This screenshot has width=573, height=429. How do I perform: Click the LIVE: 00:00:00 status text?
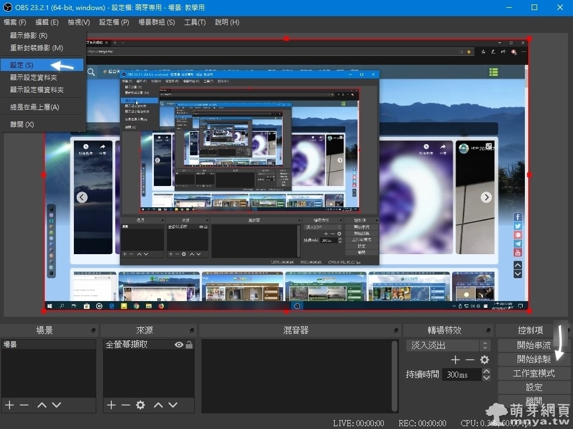click(359, 423)
